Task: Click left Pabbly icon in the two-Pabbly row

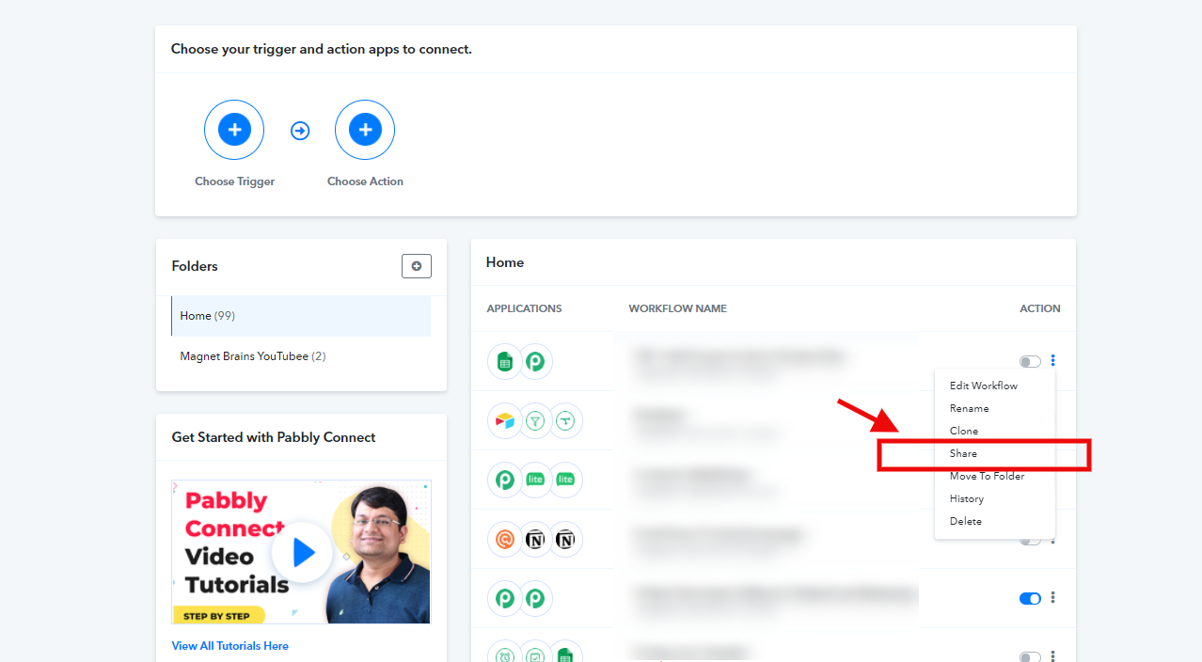Action: pyautogui.click(x=505, y=598)
